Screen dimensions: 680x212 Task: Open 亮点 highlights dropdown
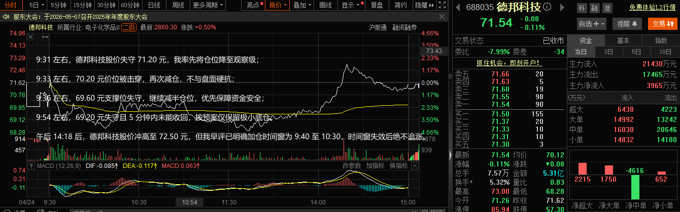pos(255,5)
